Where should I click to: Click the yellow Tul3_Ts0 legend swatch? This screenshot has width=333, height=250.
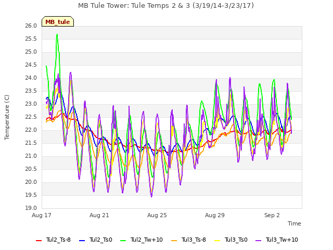217,241
